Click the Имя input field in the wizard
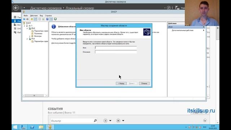This screenshot has width=231, height=130. pyautogui.click(x=116, y=48)
